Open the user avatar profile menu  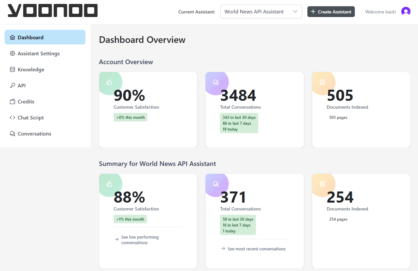[x=406, y=11]
